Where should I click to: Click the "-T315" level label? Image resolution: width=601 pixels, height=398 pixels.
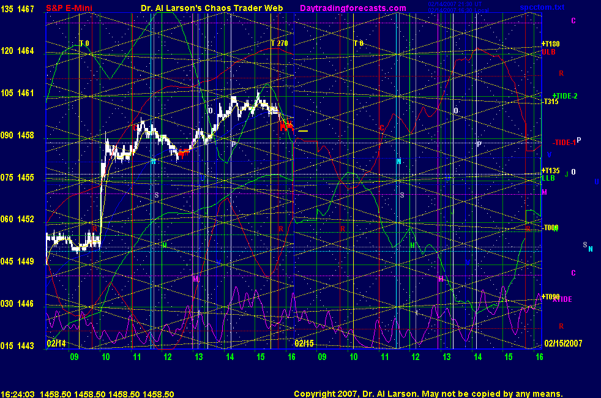coord(550,102)
